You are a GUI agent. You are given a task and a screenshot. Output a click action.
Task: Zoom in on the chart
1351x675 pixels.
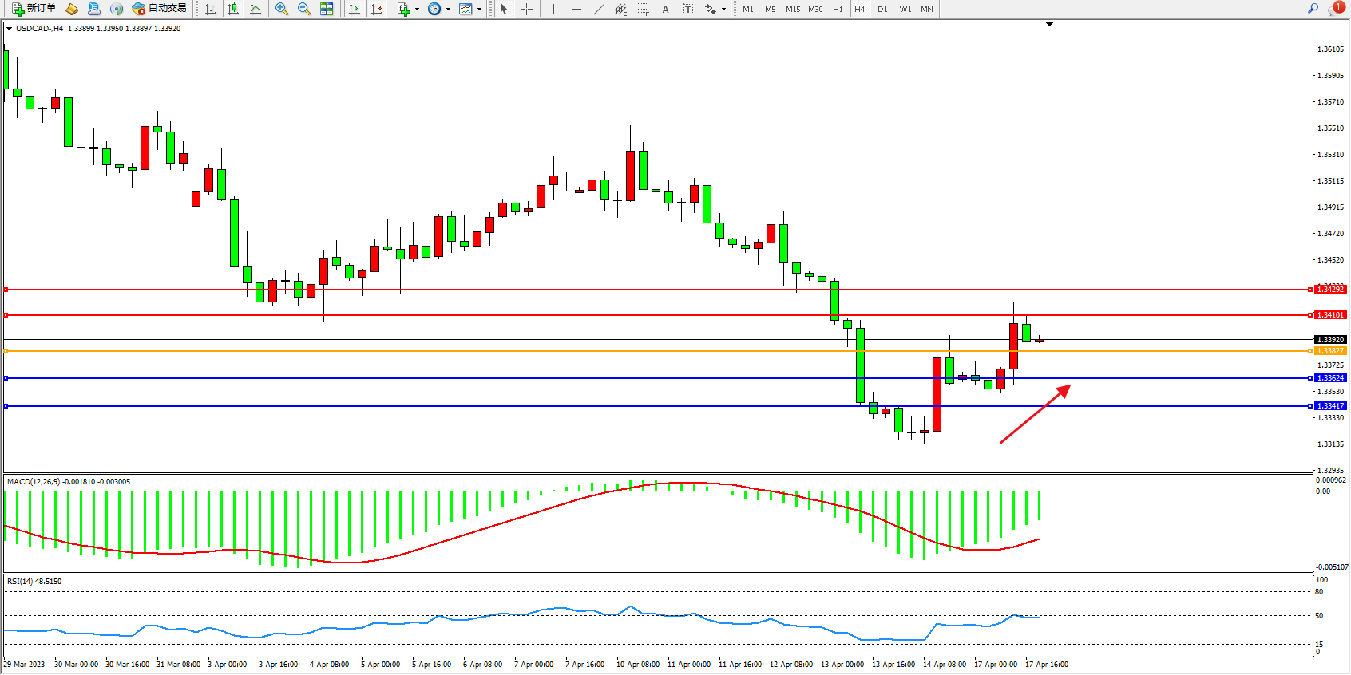282,9
